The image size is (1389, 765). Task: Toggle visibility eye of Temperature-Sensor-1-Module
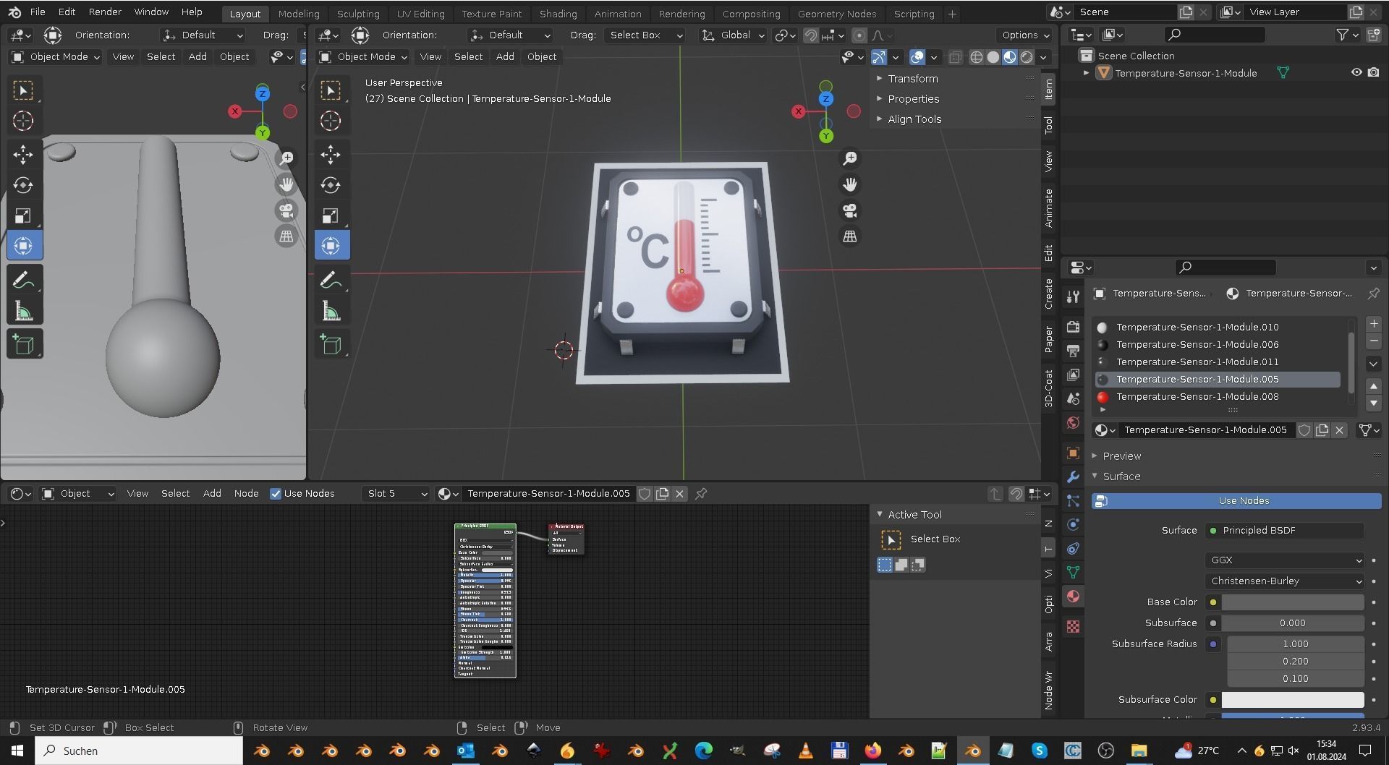point(1356,73)
